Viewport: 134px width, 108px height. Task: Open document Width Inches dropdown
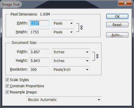[x=71, y=52]
